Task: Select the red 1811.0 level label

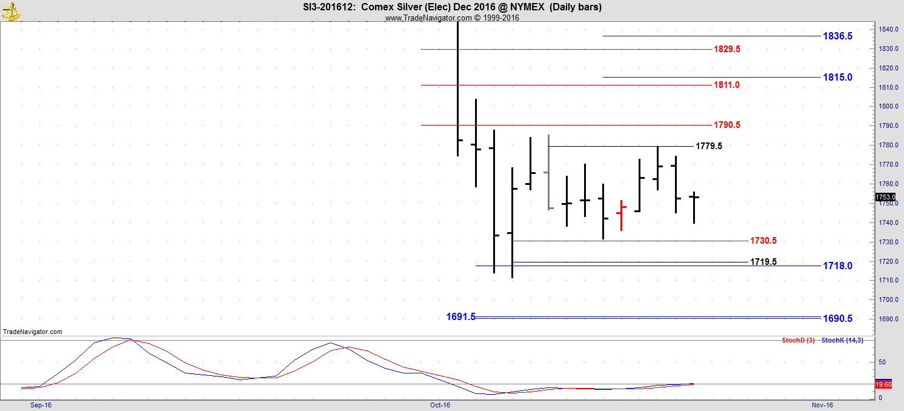Action: [x=726, y=85]
